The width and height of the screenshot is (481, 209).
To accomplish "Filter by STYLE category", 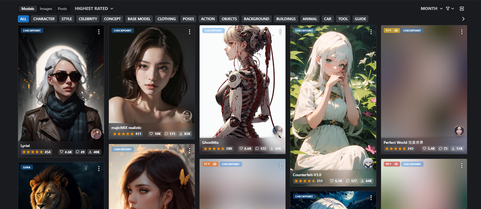I will point(67,19).
